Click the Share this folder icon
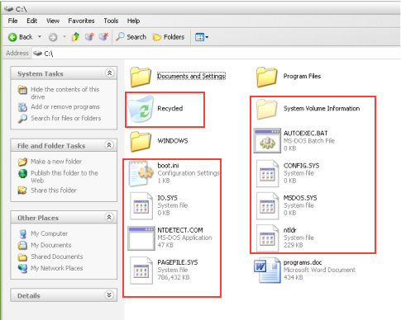This screenshot has width=401, height=320. point(22,191)
